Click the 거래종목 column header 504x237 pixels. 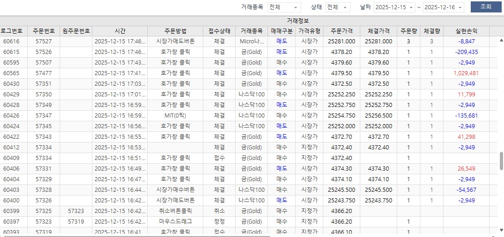click(251, 31)
